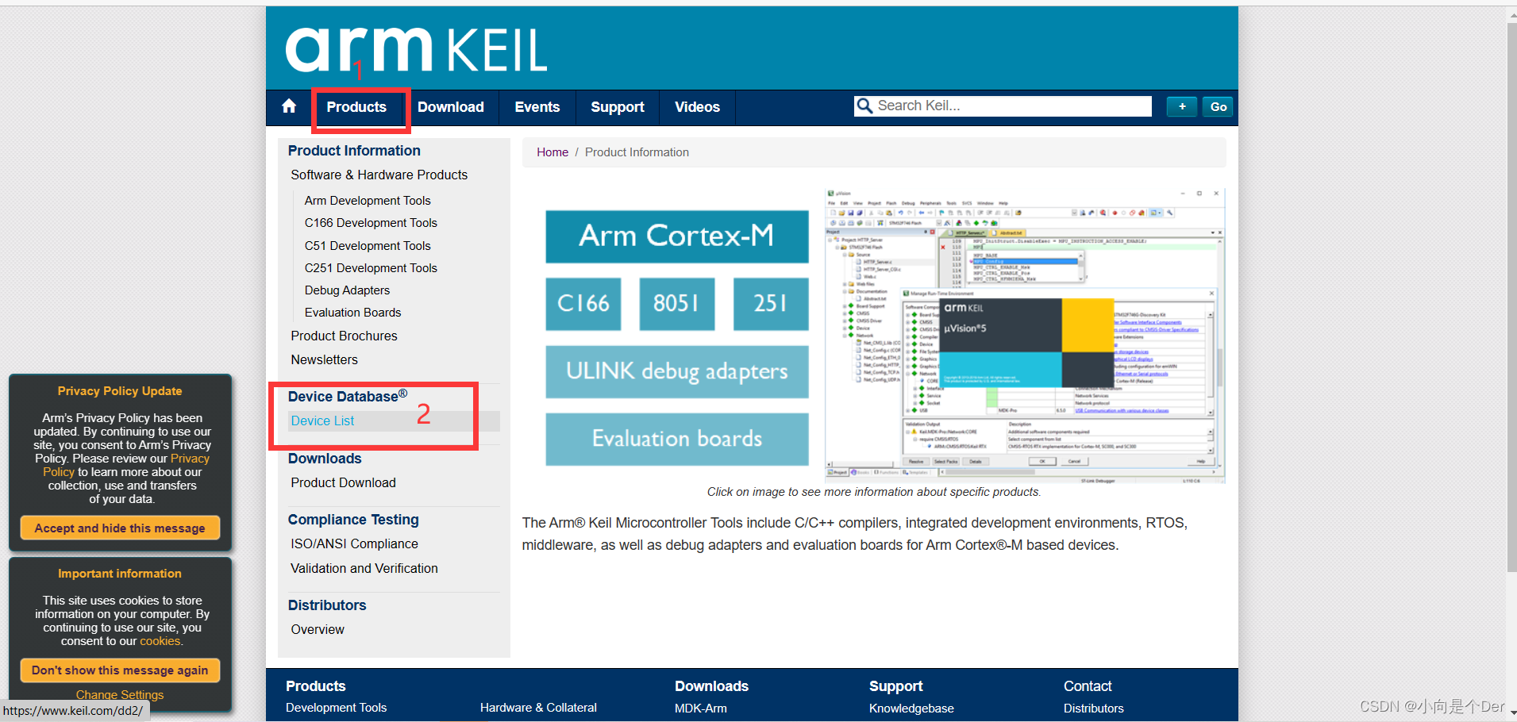The height and width of the screenshot is (722, 1517).
Task: Open Product Download link
Action: coord(343,482)
